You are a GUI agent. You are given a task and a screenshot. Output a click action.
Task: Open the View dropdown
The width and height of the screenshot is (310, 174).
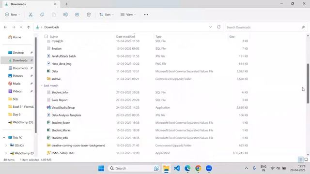pyautogui.click(x=128, y=14)
